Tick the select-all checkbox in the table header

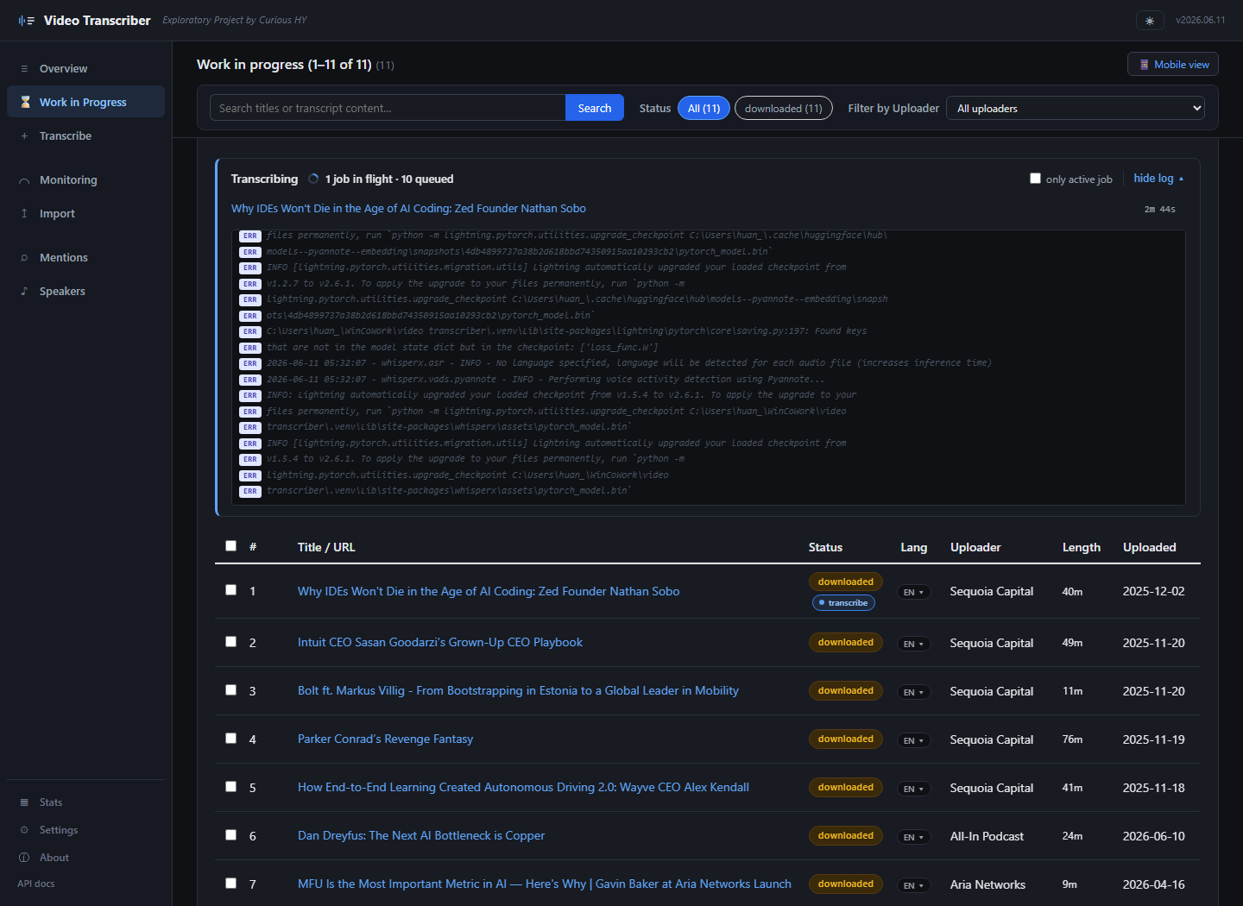230,546
